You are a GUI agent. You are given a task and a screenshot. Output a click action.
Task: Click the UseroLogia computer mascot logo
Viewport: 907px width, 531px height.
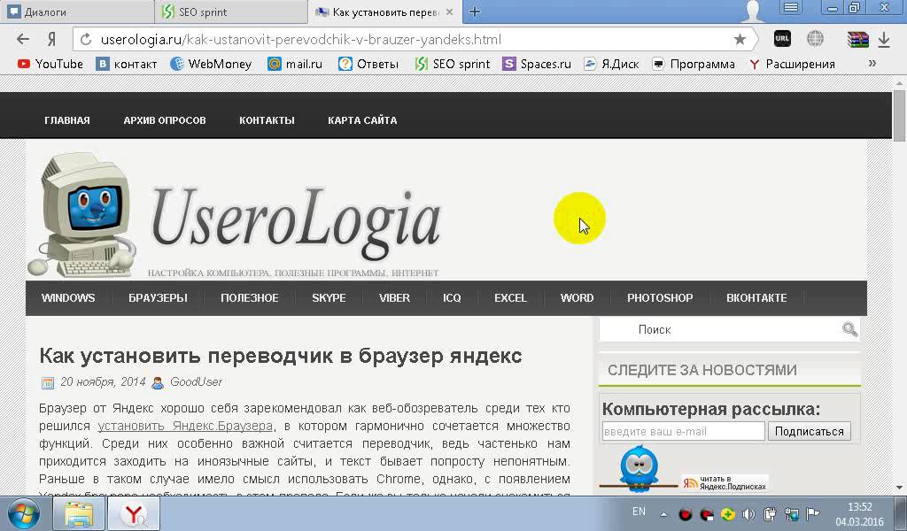pos(81,214)
